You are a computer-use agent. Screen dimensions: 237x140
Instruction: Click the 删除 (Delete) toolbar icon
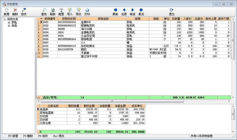tap(15, 12)
